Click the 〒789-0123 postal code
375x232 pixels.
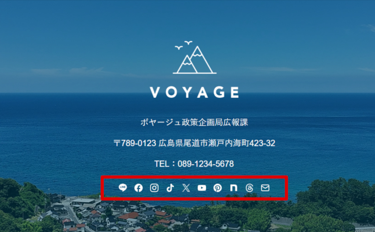[135, 143]
